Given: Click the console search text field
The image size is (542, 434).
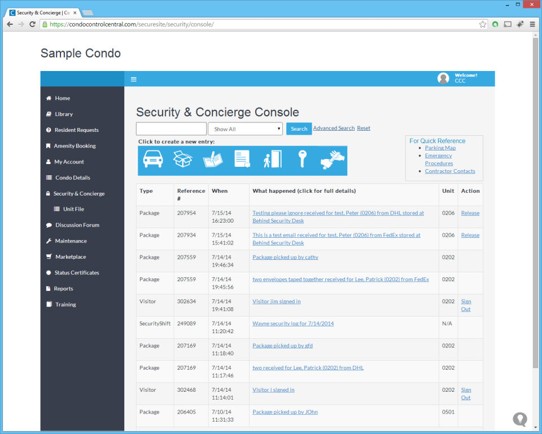Looking at the screenshot, I should click(172, 129).
